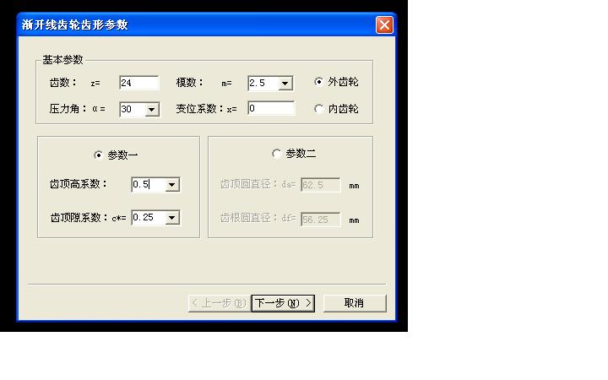
Task: Click the 模数 value 2.5 field
Action: (263, 84)
